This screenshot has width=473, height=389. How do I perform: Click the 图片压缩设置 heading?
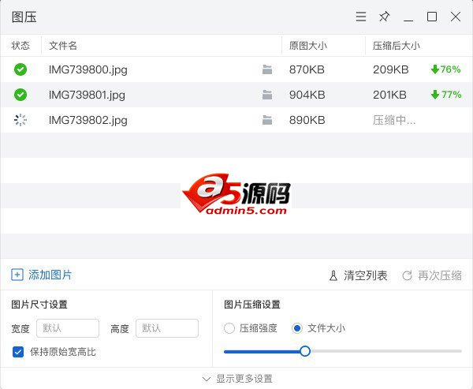coord(252,305)
